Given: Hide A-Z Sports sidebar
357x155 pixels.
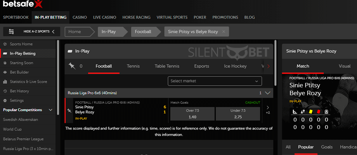Looking at the screenshot, I should coord(32,32).
